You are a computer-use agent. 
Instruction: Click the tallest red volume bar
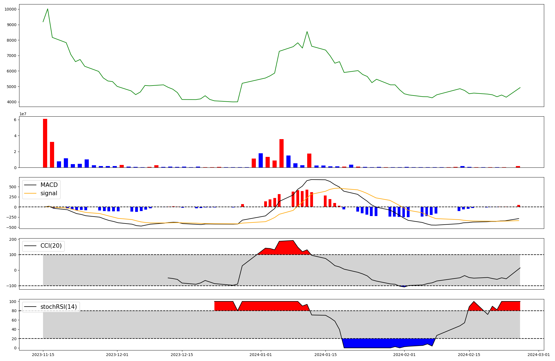45,143
